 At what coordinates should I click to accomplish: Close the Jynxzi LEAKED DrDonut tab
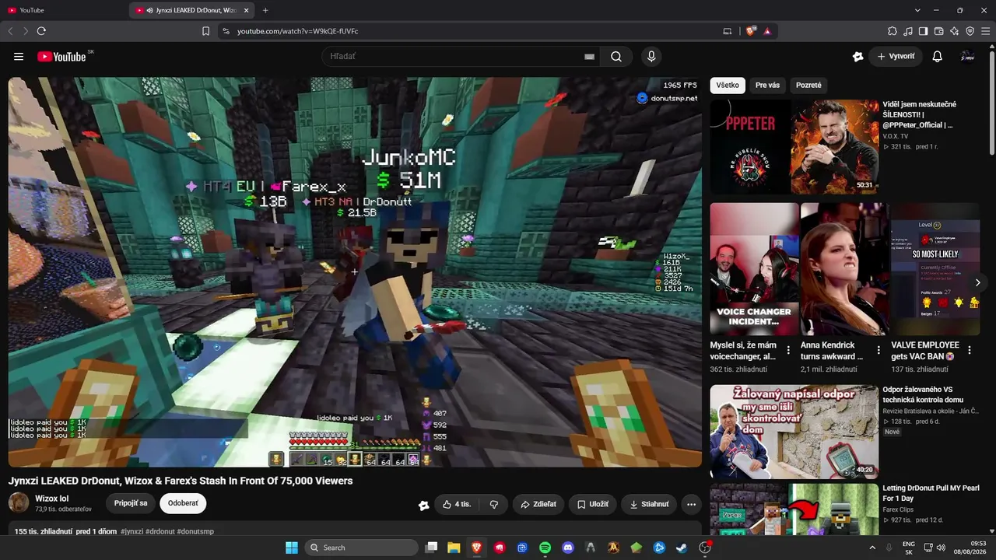(x=247, y=10)
